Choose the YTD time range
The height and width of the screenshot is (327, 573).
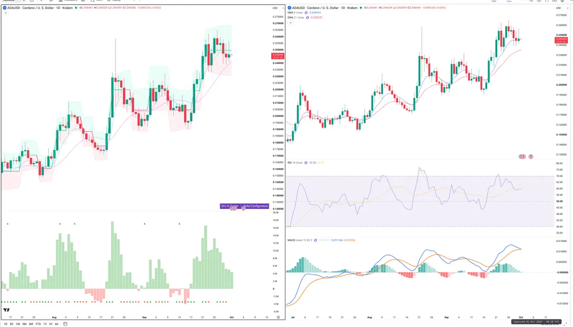click(38, 324)
